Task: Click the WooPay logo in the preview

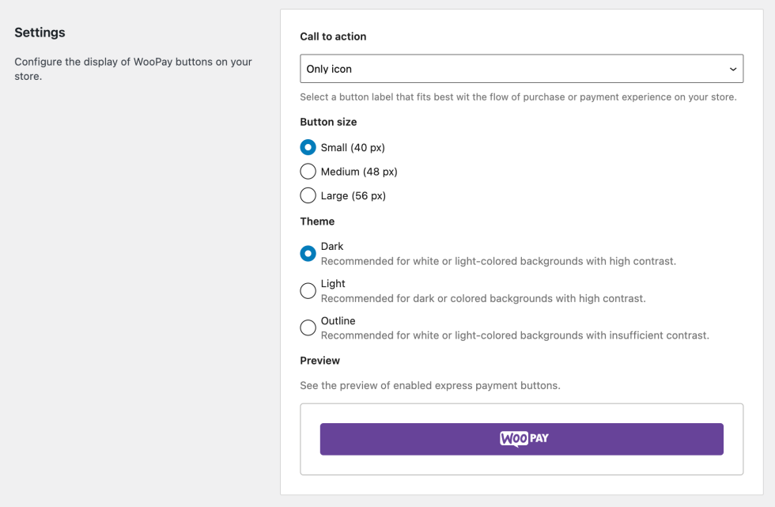Action: click(x=524, y=438)
